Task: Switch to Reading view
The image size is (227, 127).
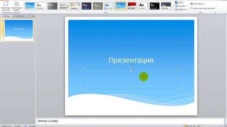Action: point(191,126)
